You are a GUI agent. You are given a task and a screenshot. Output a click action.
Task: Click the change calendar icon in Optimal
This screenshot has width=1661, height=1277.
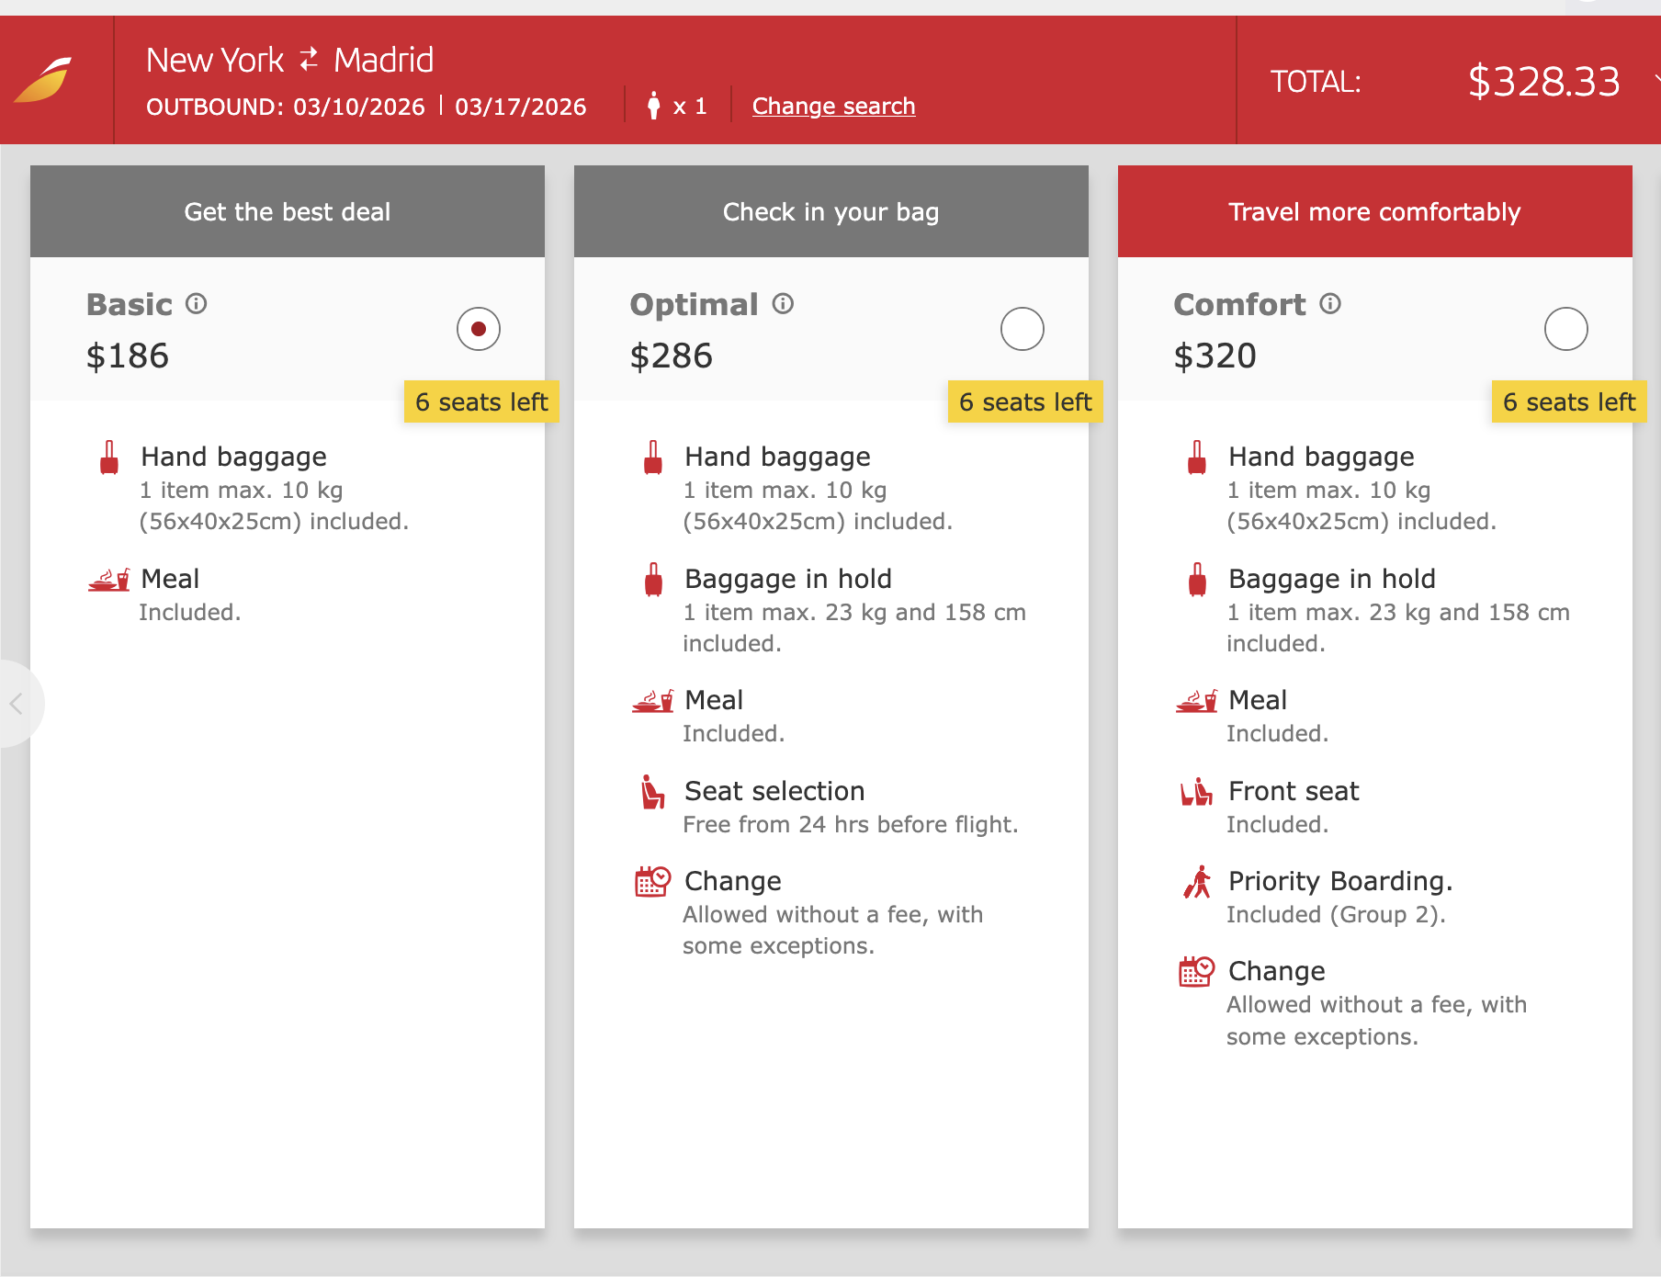pos(652,880)
